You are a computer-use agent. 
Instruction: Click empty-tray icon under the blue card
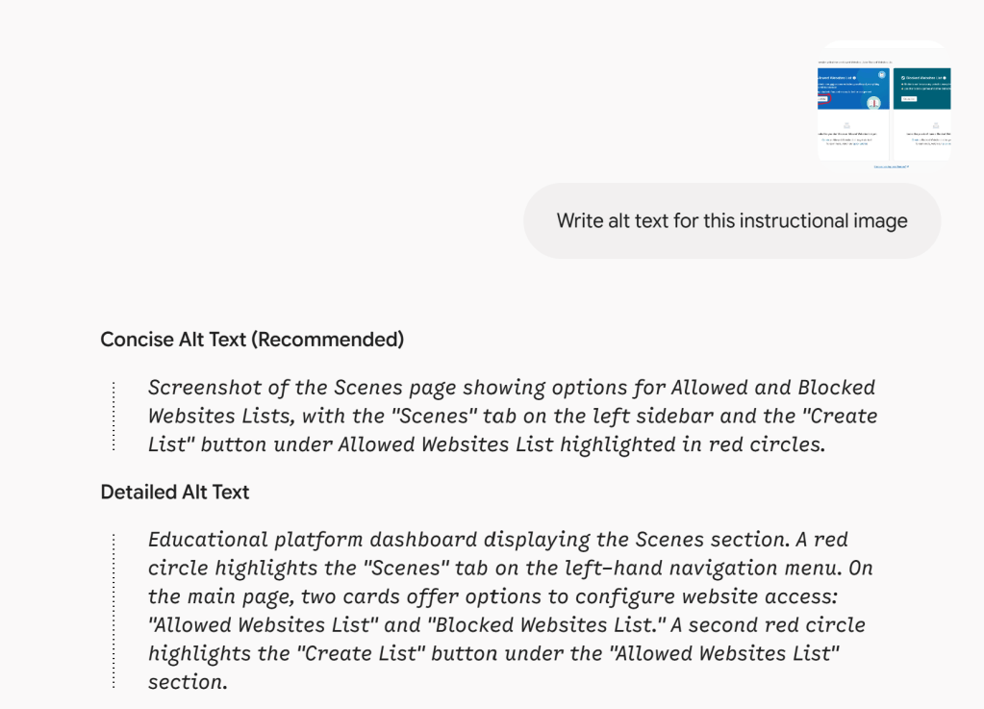[x=846, y=125]
